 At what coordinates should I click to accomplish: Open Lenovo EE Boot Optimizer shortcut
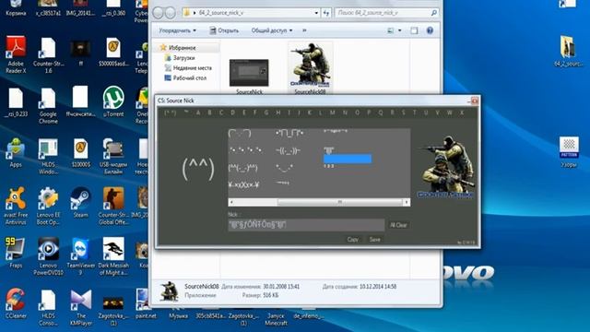[x=48, y=207]
